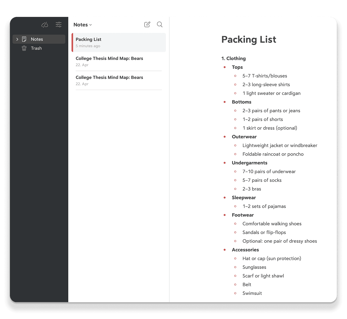Open the sidebar filter settings icon
Viewport: 347px width, 319px height.
[58, 25]
